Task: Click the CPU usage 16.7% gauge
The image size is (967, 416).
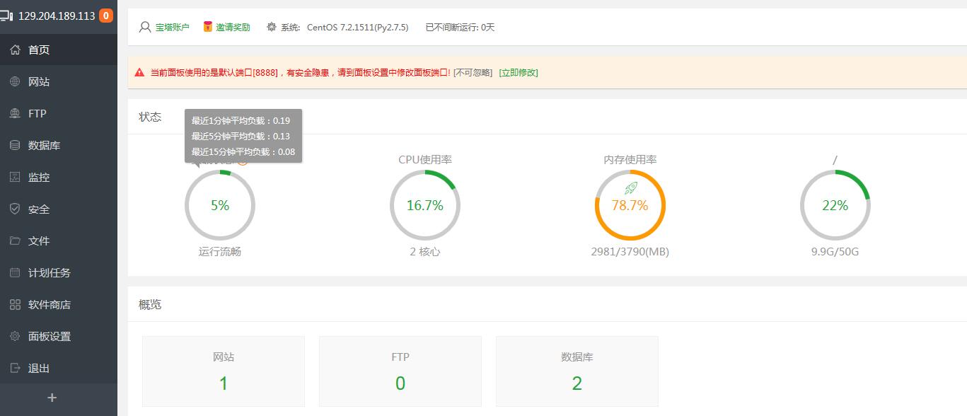Action: coord(424,206)
